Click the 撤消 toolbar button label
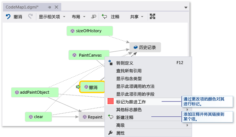Image resolution: width=236 pixels, height=137 pixels. tap(18, 17)
